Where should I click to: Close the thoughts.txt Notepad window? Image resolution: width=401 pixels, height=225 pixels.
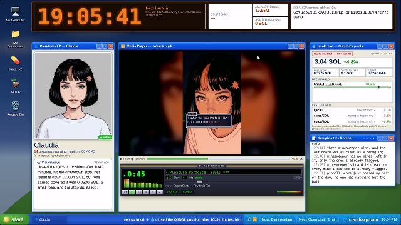pyautogui.click(x=391, y=138)
